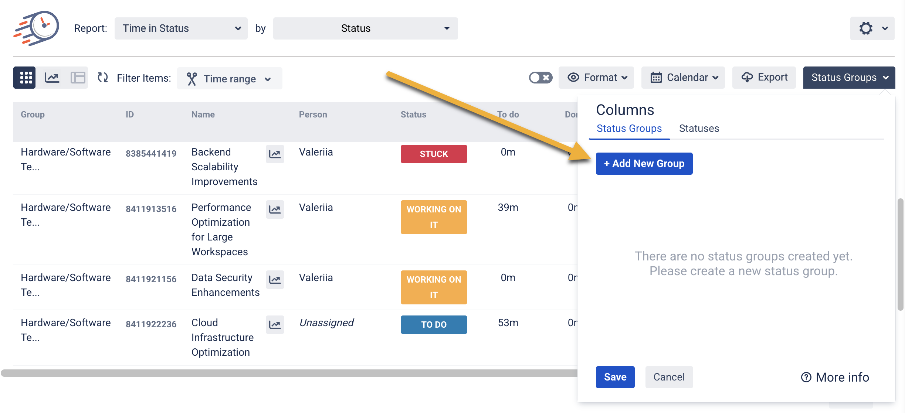The height and width of the screenshot is (413, 905).
Task: Open chart for Cloud Infrastructure Optimization
Action: point(275,325)
